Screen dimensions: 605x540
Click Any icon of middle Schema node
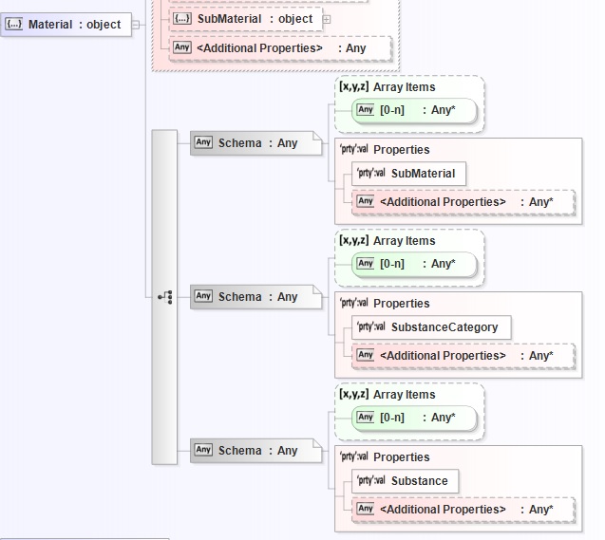tap(203, 297)
